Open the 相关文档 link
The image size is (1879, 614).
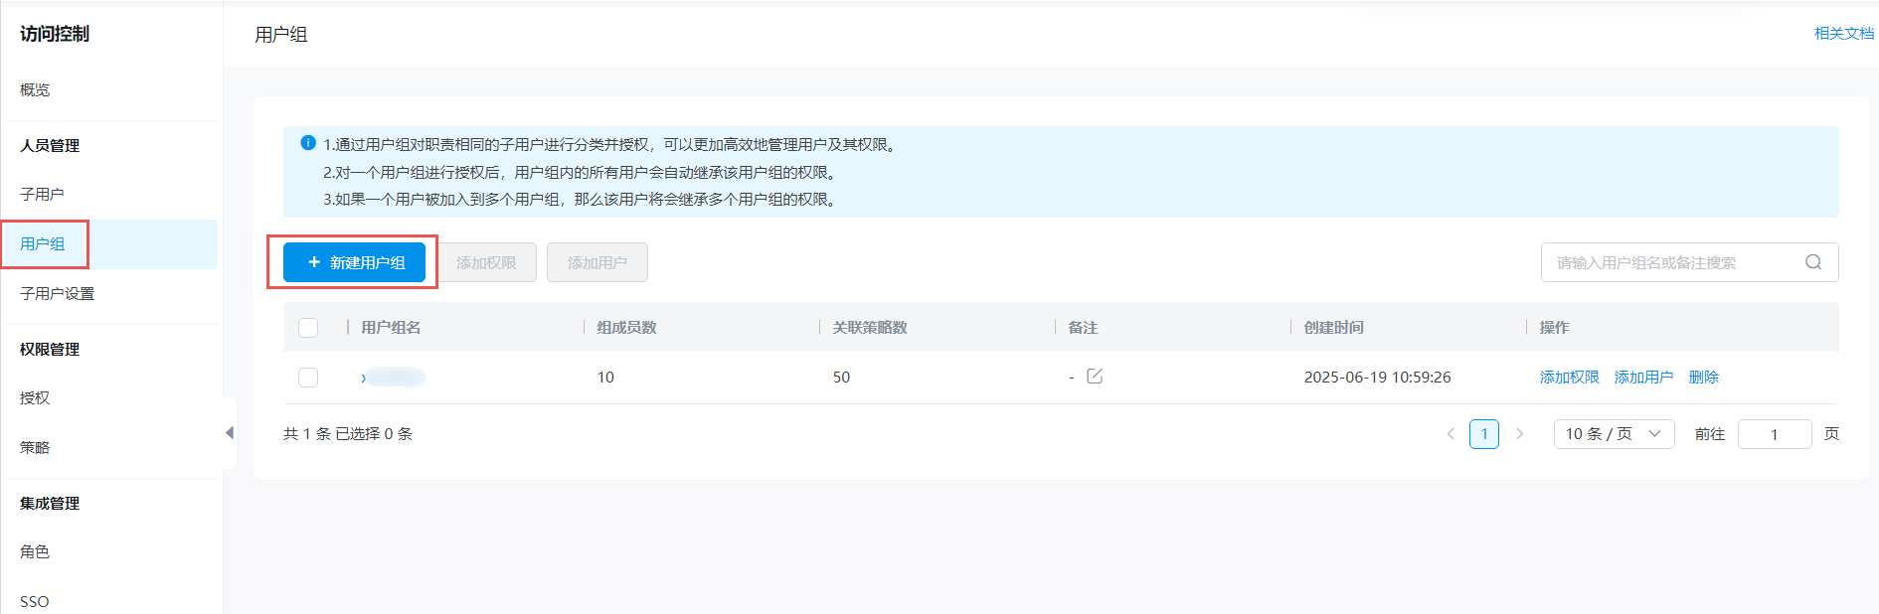click(1844, 33)
